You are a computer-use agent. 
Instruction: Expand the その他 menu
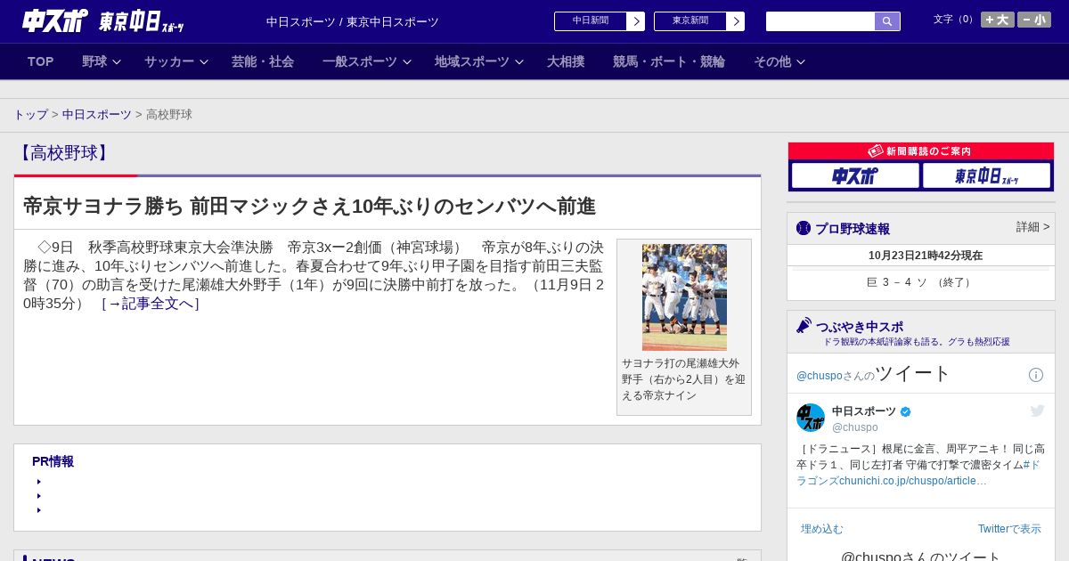[779, 61]
